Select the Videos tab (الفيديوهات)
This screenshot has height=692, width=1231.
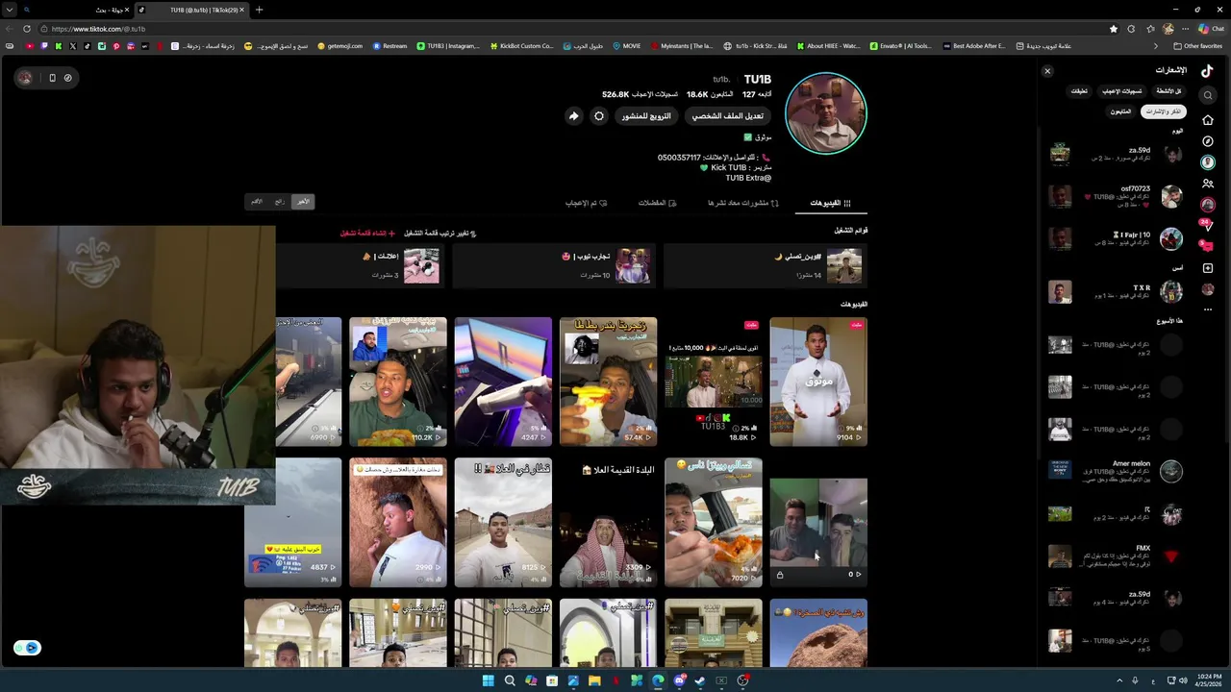830,203
